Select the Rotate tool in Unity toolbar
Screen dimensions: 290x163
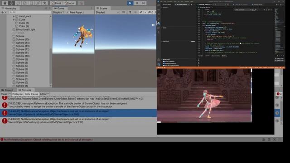(18, 3)
